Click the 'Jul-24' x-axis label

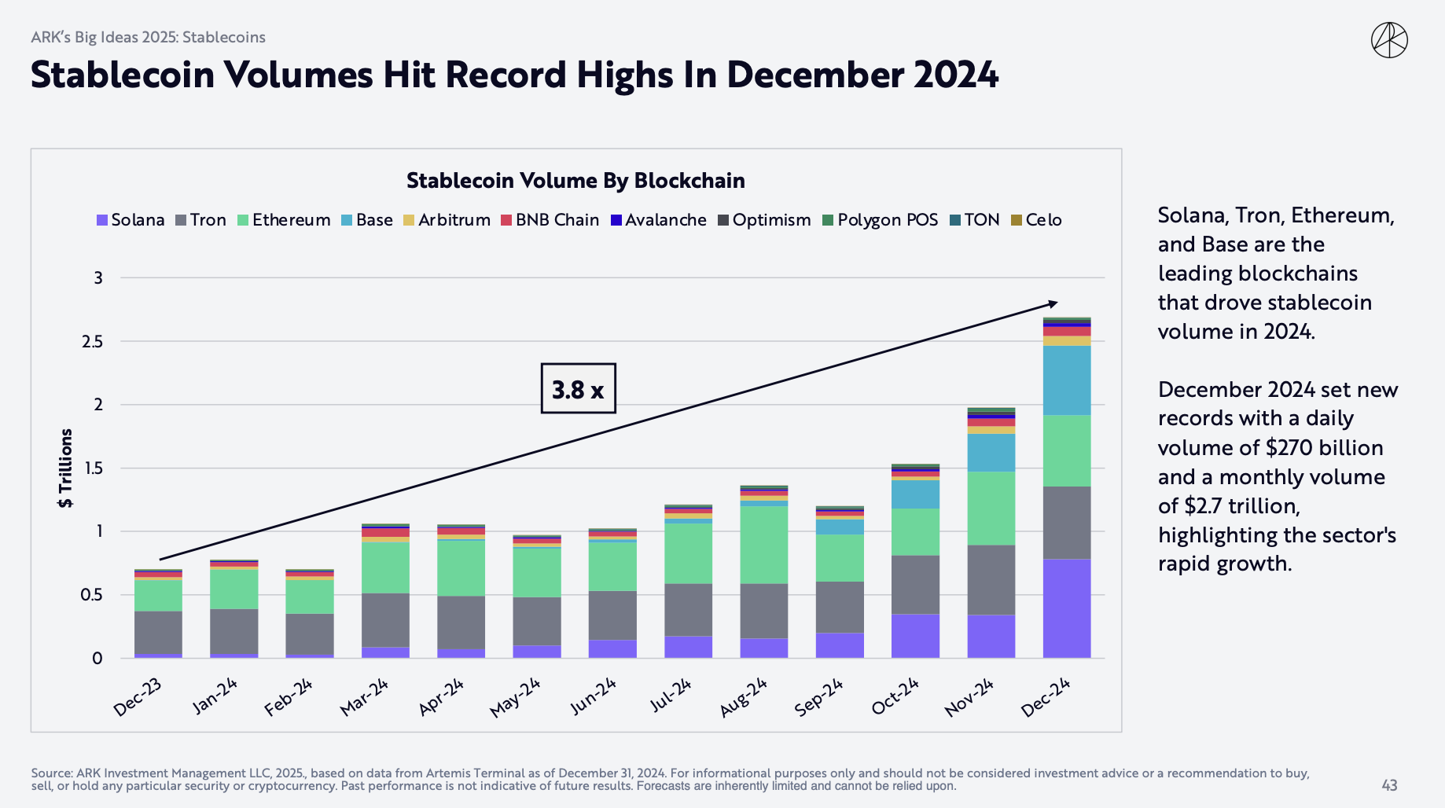[671, 695]
